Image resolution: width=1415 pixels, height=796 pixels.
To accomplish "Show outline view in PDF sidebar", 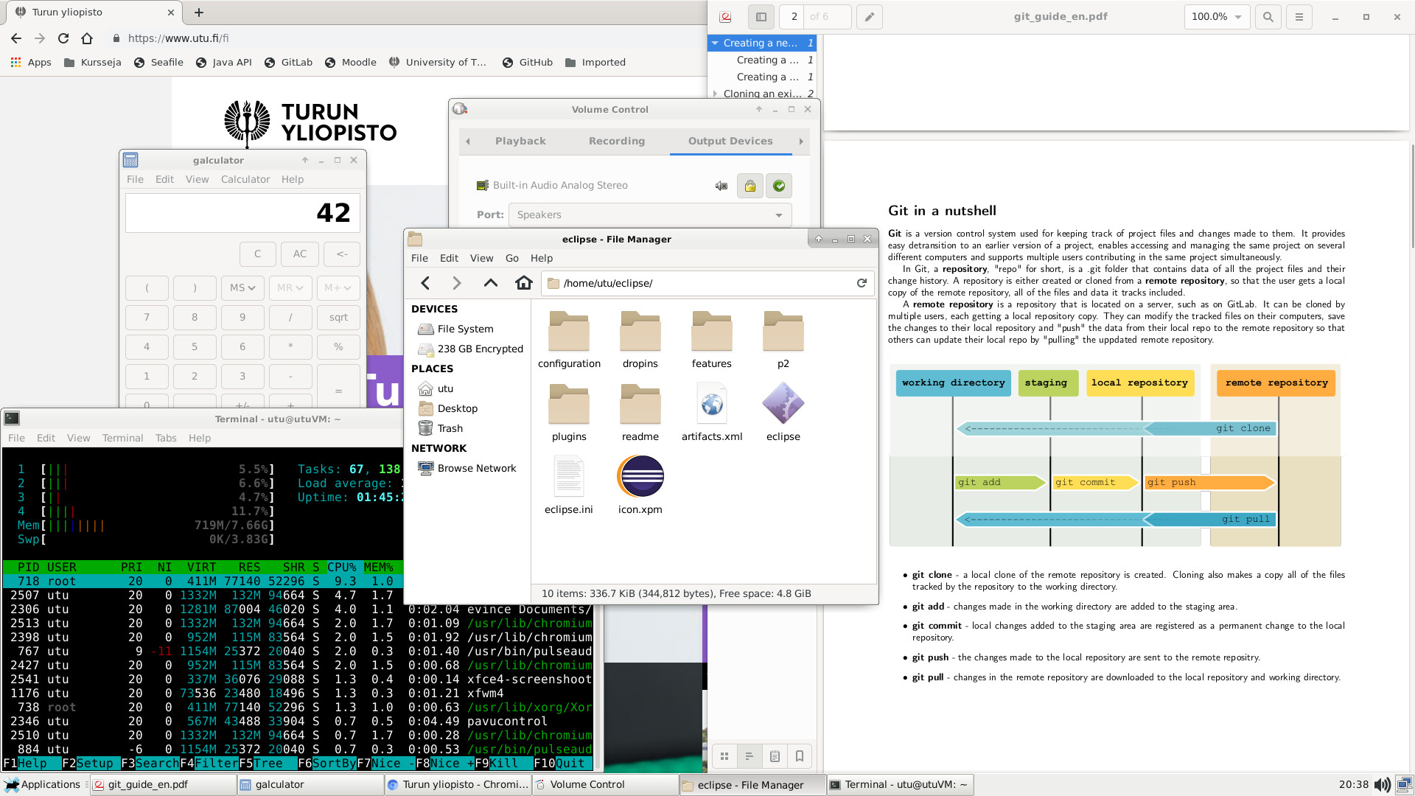I will click(x=750, y=756).
